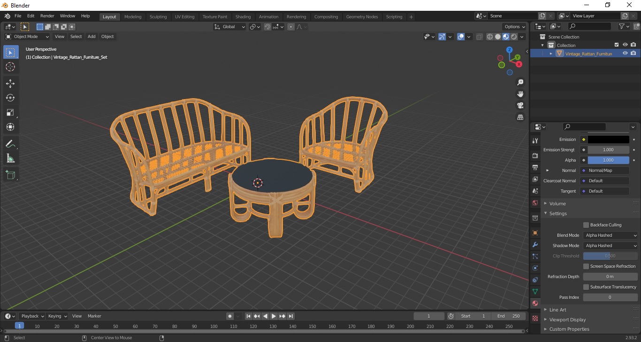
Task: Open the Output properties tab
Action: [535, 167]
